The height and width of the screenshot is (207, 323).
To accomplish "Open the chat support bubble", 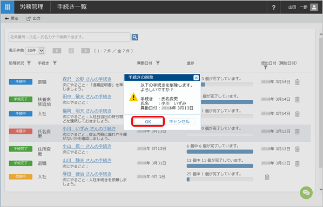I will point(306,192).
